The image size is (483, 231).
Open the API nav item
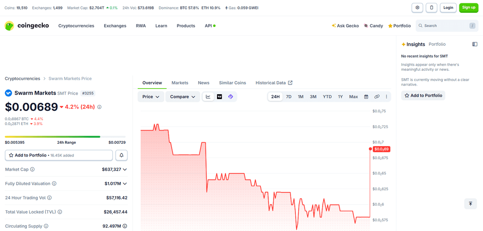[x=210, y=26]
